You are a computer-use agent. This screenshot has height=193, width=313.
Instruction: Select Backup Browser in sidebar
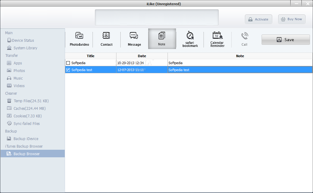click(x=33, y=154)
